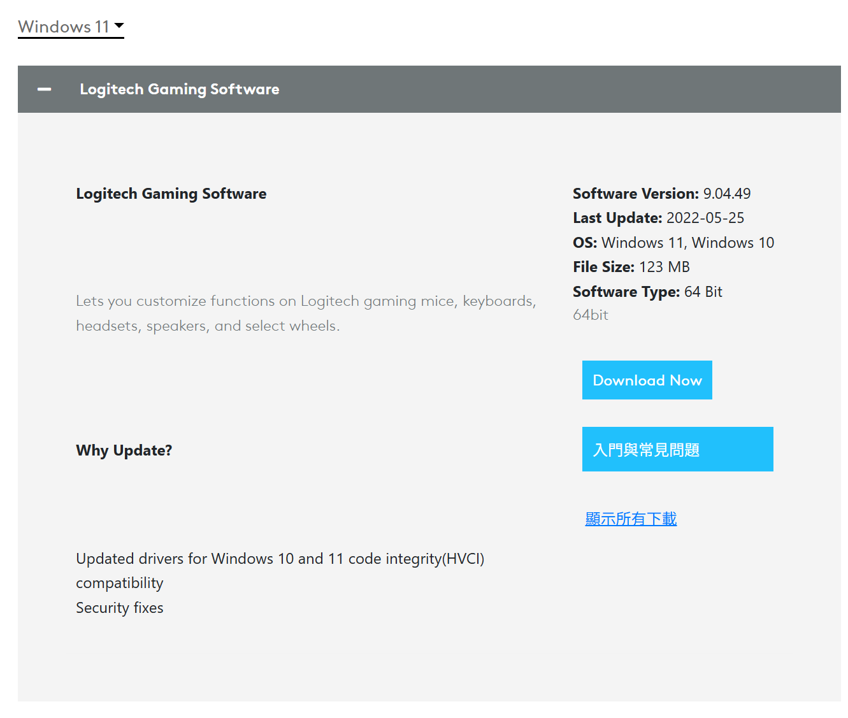
Task: Click the Why Update? heading
Action: pos(124,450)
